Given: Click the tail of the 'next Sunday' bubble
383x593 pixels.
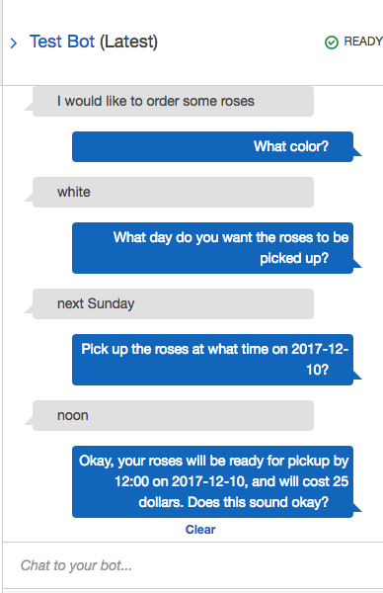Looking at the screenshot, I should [x=29, y=308].
